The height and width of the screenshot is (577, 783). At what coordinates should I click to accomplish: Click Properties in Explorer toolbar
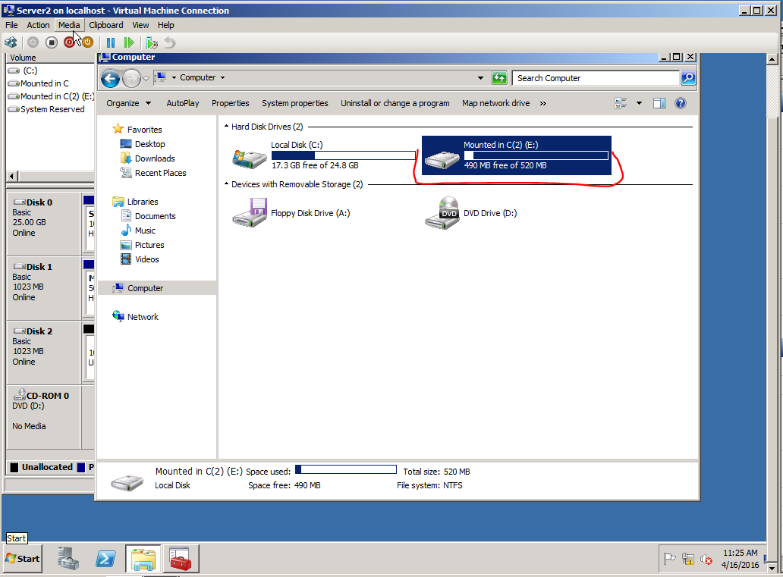pyautogui.click(x=230, y=103)
